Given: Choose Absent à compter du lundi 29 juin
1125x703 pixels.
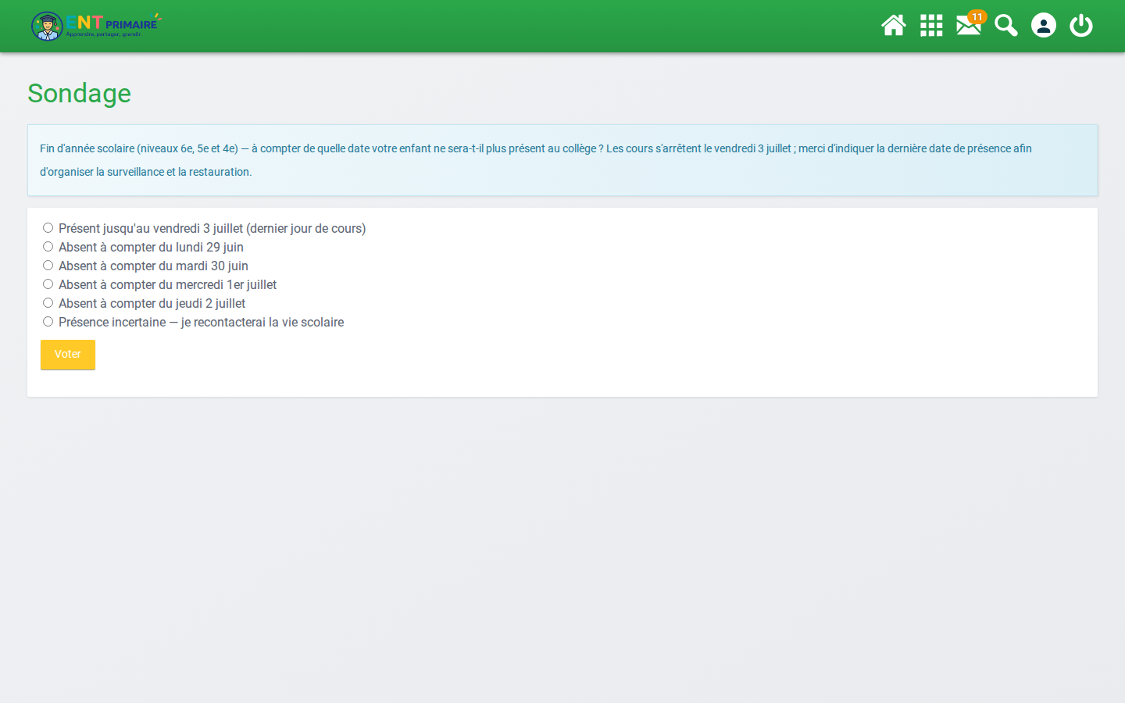Looking at the screenshot, I should 48,247.
